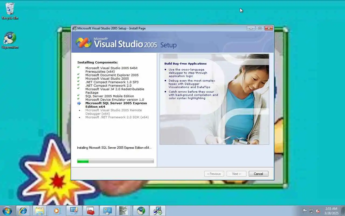345x216 pixels.
Task: Minimize the Visual Studio Setup window
Action: (251, 28)
